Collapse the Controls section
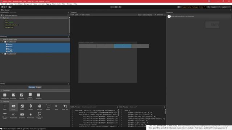The image size is (232, 130). click(x=1, y=101)
